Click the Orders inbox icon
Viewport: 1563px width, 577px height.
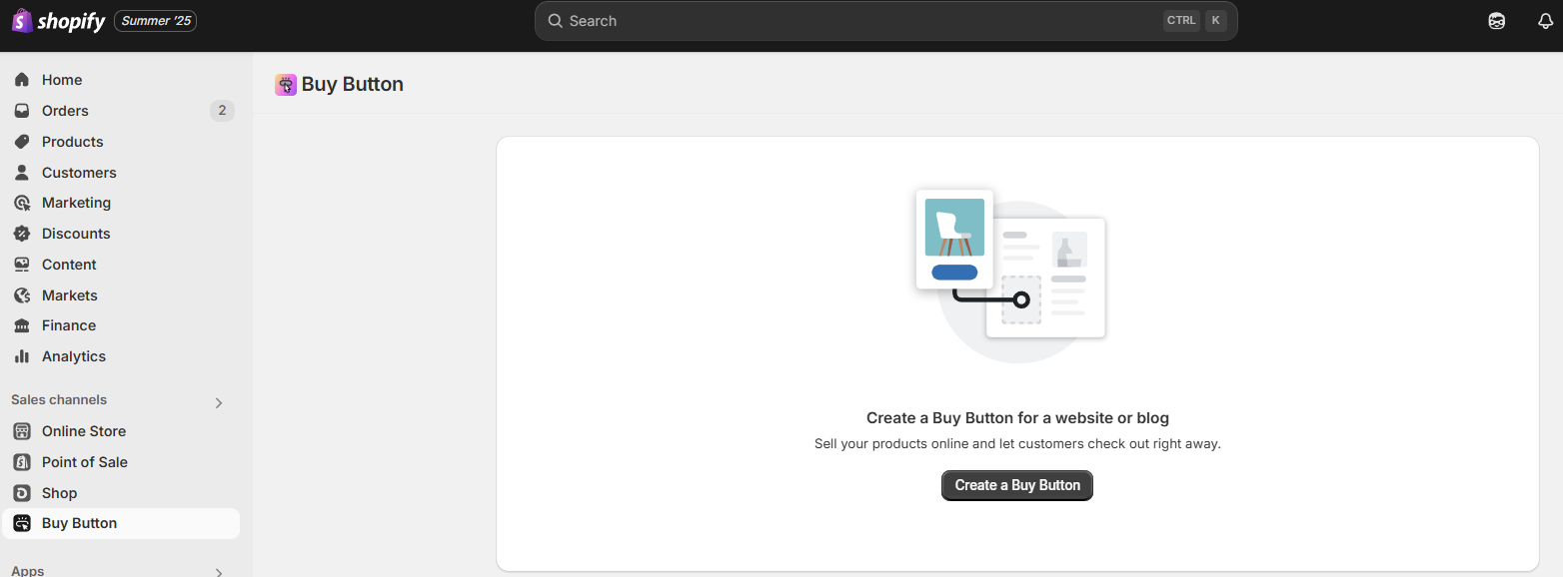point(22,111)
